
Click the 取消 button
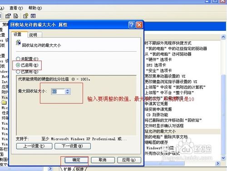click(x=103, y=160)
